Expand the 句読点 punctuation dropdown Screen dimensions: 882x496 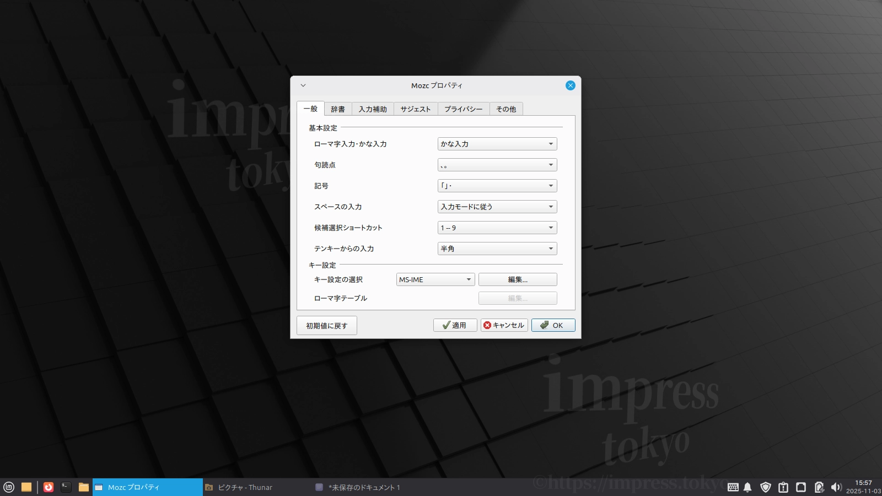[497, 165]
